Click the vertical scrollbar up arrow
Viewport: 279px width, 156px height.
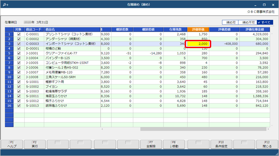click(x=272, y=34)
